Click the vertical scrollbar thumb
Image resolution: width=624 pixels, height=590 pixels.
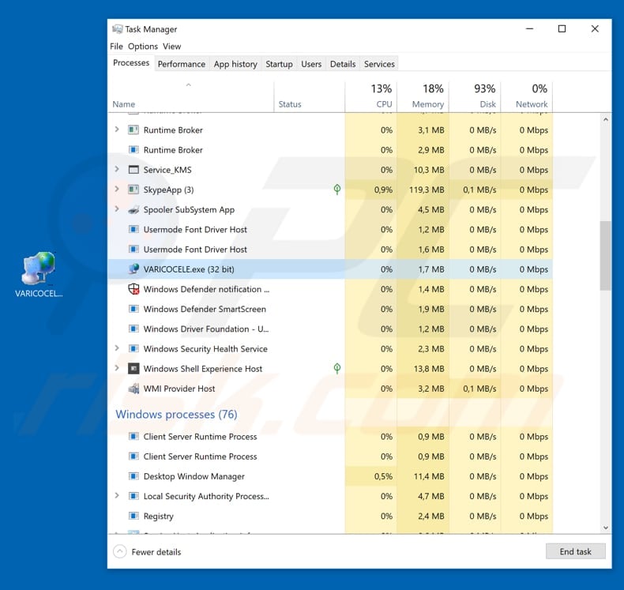[606, 255]
